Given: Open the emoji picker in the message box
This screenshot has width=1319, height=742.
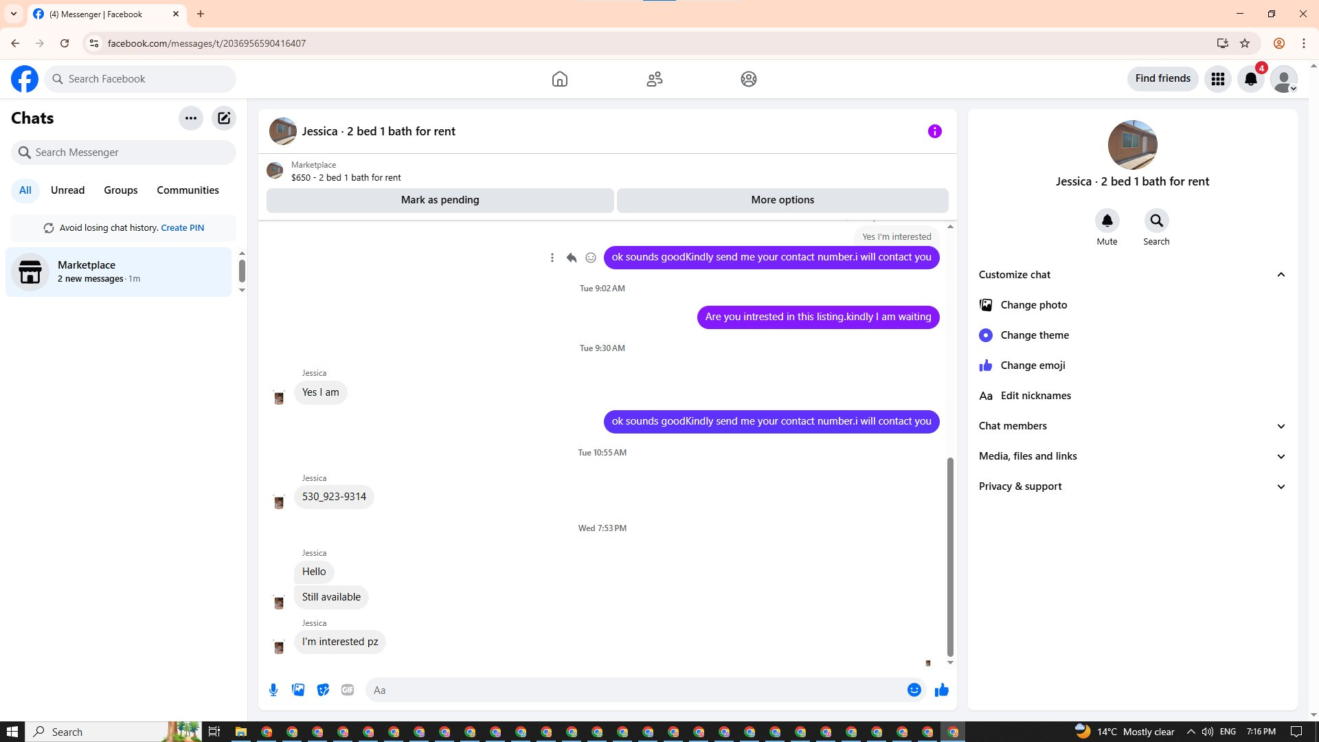Looking at the screenshot, I should pos(914,690).
